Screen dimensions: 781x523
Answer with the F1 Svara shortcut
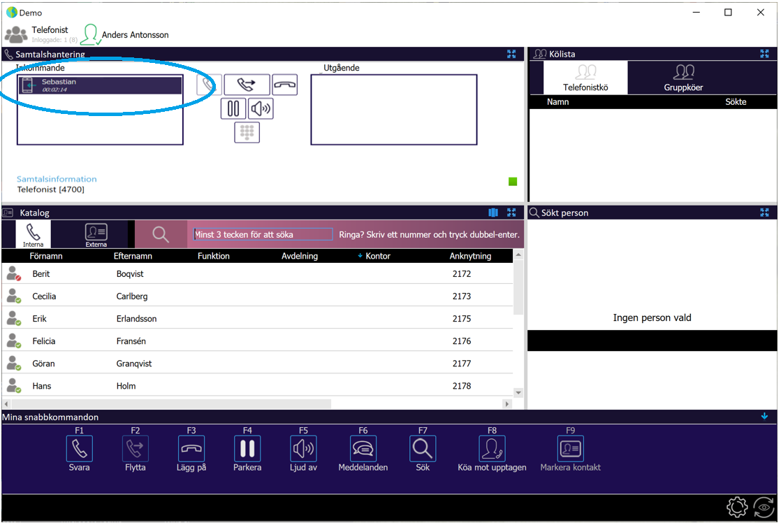click(79, 449)
